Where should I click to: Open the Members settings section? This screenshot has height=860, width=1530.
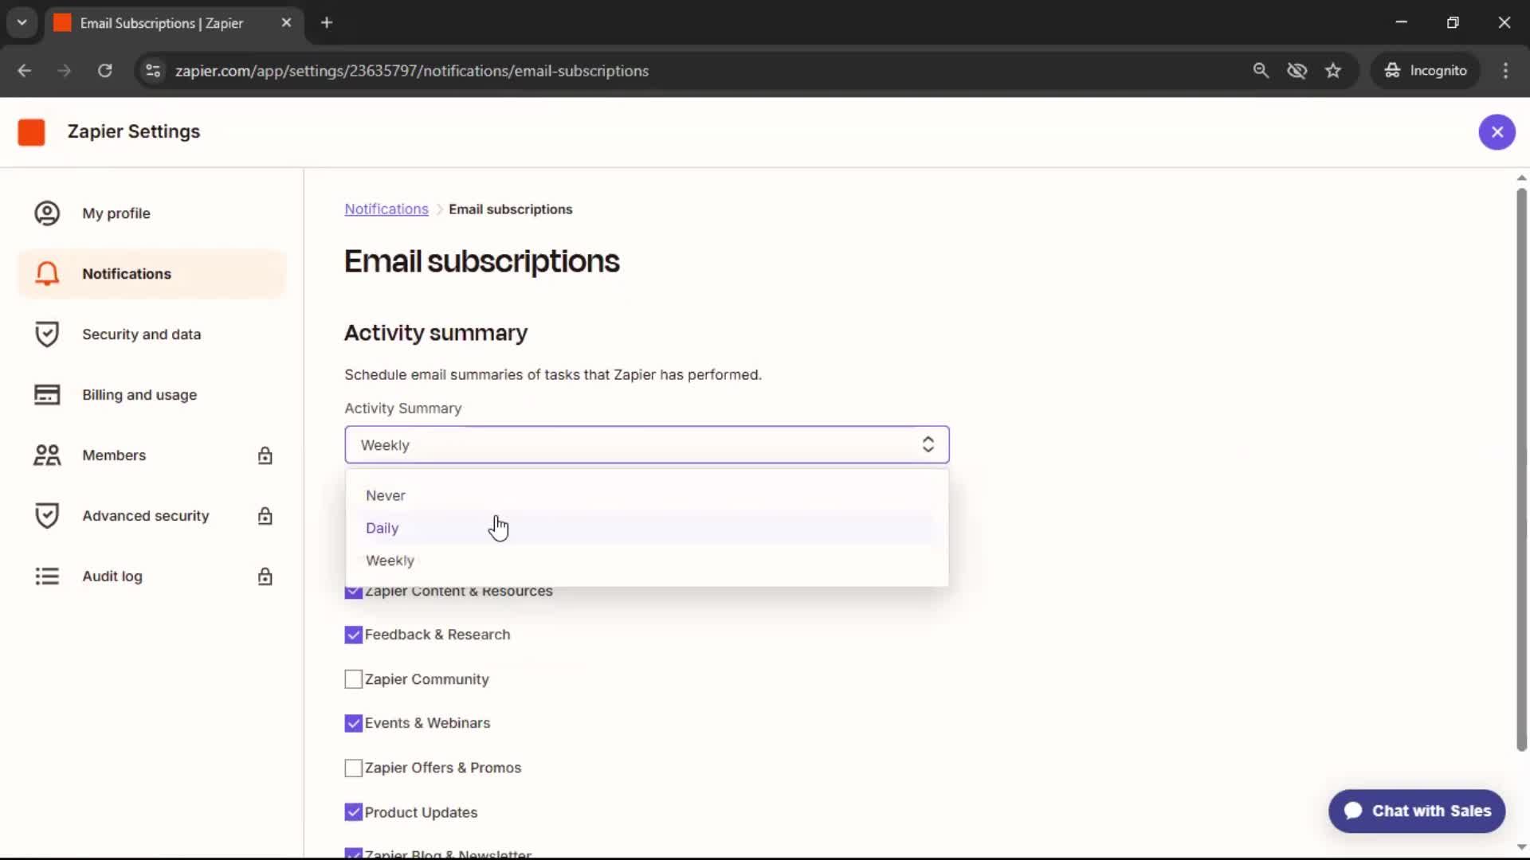click(151, 455)
